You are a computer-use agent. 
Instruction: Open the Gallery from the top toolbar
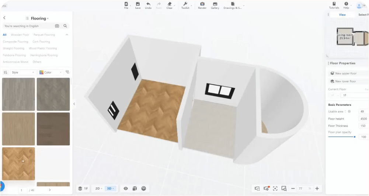(x=215, y=4)
